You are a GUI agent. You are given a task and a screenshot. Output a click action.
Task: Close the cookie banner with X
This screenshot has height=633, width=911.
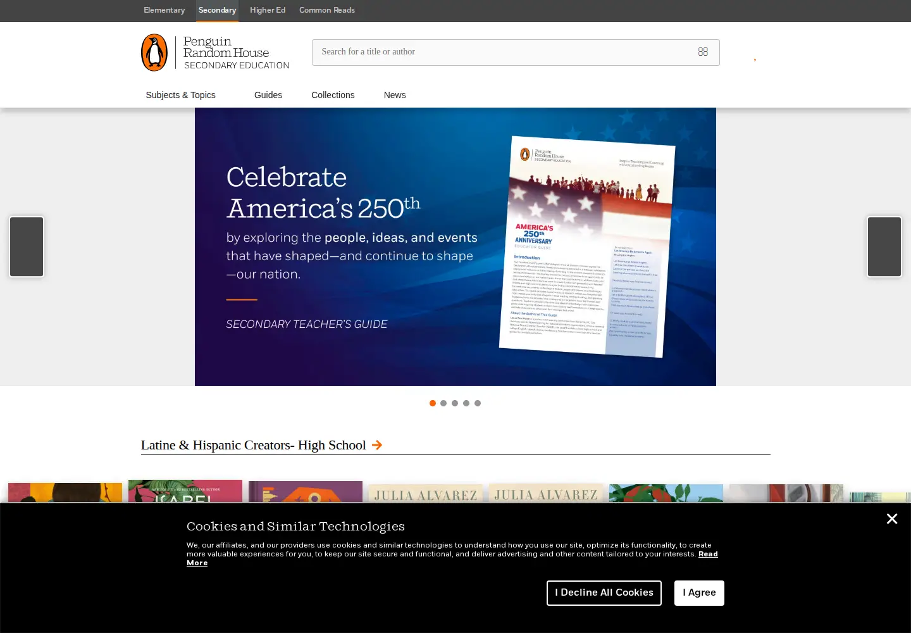tap(892, 519)
